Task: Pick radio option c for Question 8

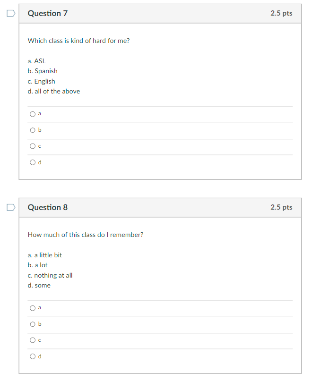Action: pyautogui.click(x=33, y=340)
